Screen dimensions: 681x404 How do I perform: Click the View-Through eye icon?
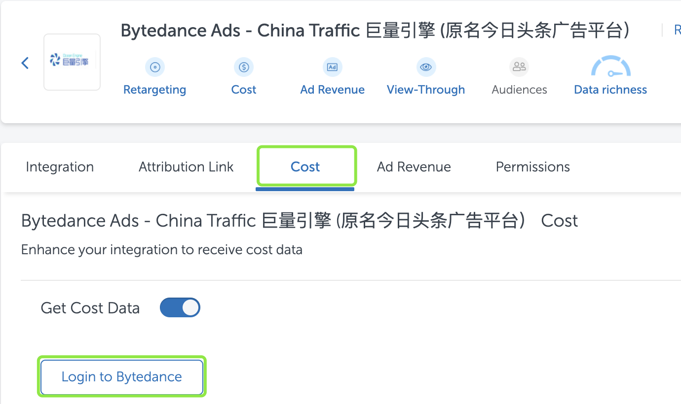point(426,67)
